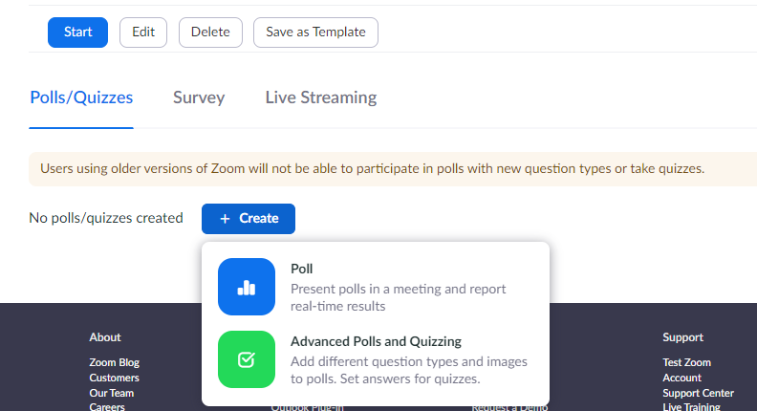Image resolution: width=757 pixels, height=411 pixels.
Task: Visit the Customers footer link
Action: coord(114,378)
